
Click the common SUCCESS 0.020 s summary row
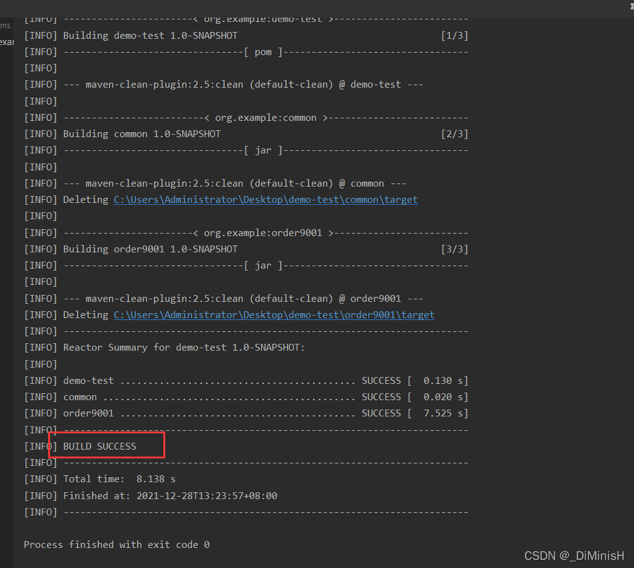tap(246, 397)
